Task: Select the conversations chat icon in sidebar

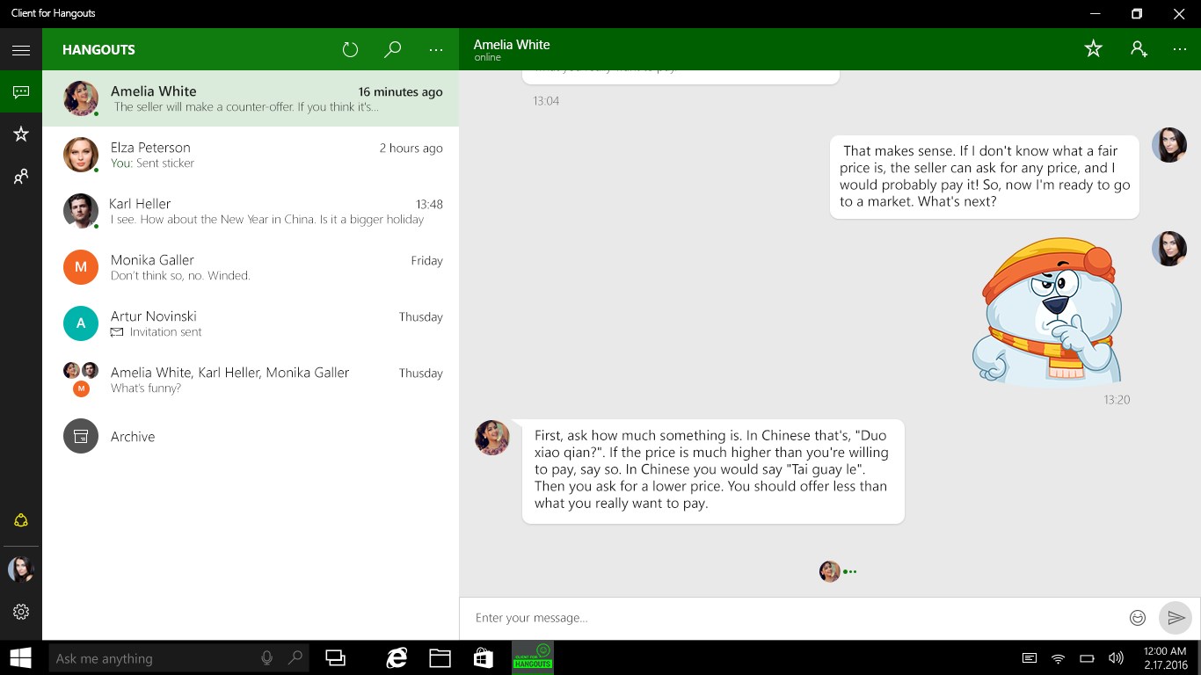Action: coord(21,92)
